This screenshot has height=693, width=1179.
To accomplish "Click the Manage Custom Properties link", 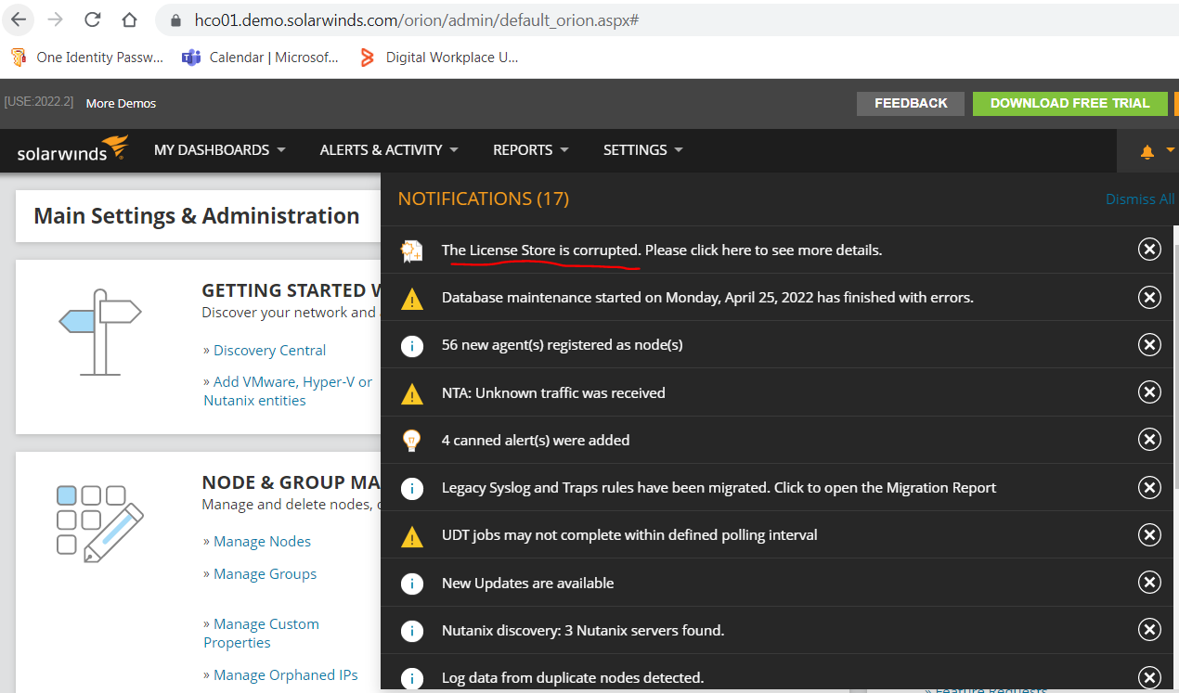I will tap(261, 633).
